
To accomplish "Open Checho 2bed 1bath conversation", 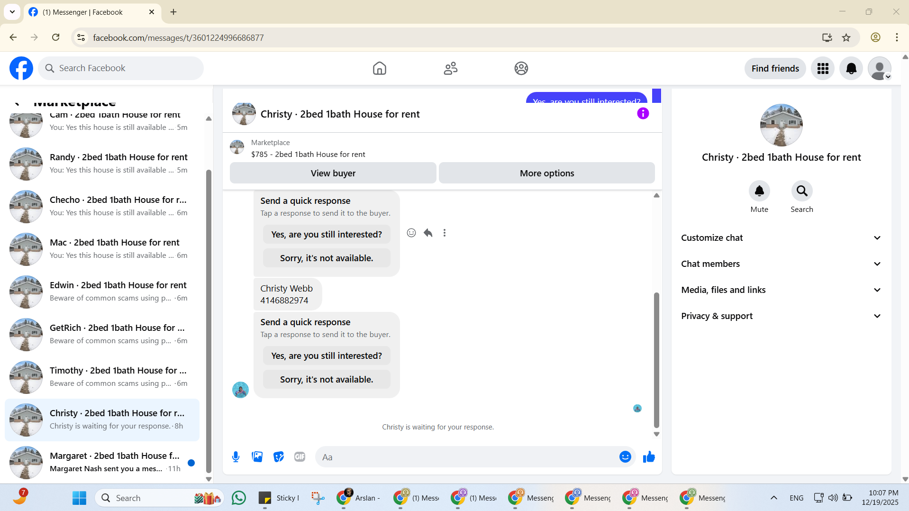I will coord(102,206).
